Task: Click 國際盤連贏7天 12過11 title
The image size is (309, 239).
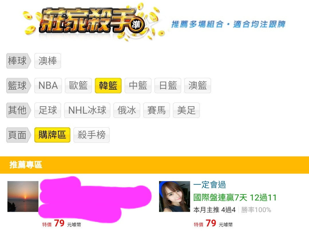Action: click(x=235, y=198)
